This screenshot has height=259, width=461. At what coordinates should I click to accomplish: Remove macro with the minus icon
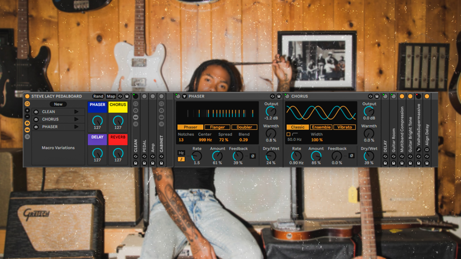click(x=28, y=116)
